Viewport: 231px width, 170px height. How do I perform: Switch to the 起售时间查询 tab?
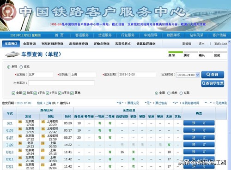click(x=79, y=44)
